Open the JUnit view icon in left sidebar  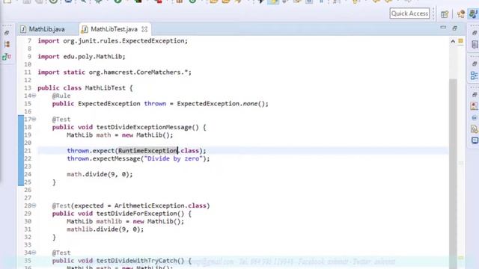coord(7,57)
